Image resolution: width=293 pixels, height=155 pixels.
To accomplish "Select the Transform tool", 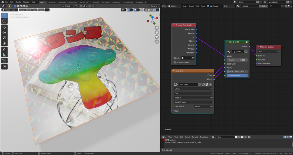I will [x=4, y=43].
